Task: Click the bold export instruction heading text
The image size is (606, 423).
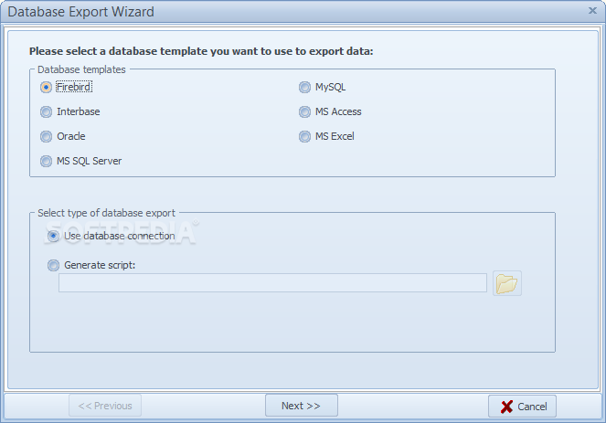Action: [x=201, y=51]
